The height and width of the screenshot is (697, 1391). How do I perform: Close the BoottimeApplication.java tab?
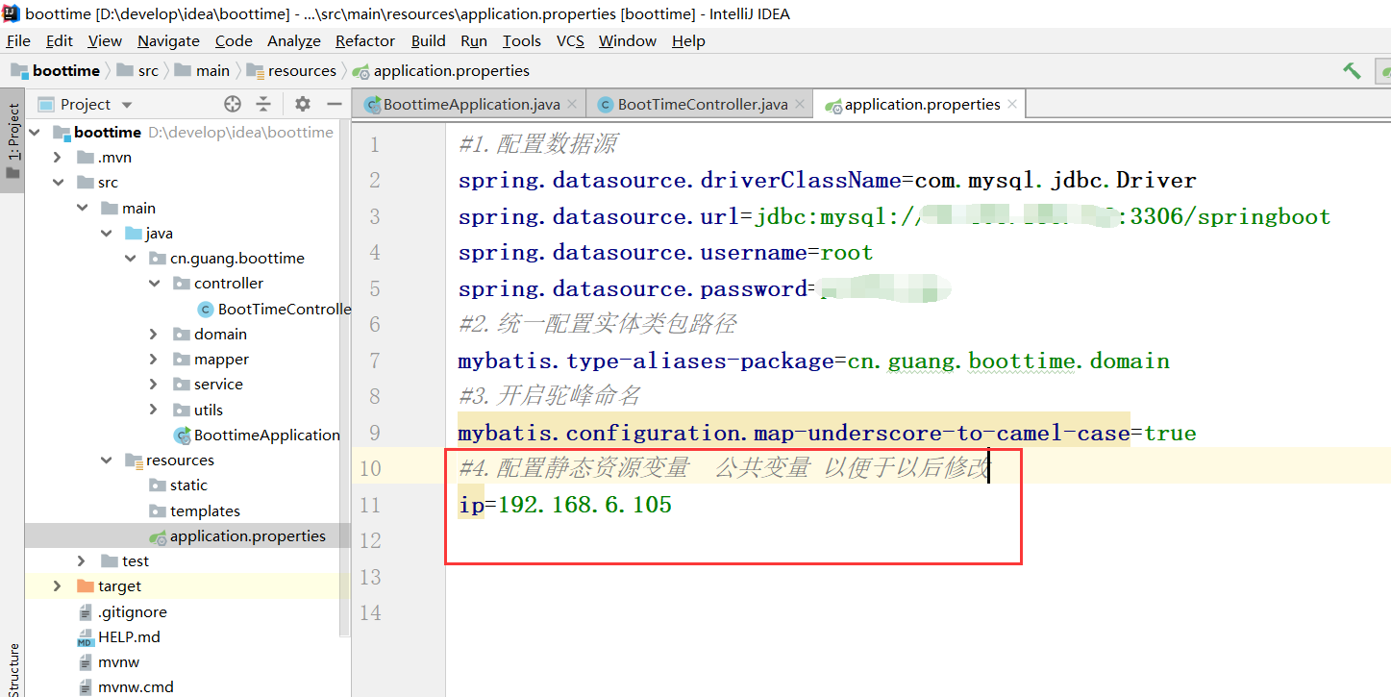[572, 104]
